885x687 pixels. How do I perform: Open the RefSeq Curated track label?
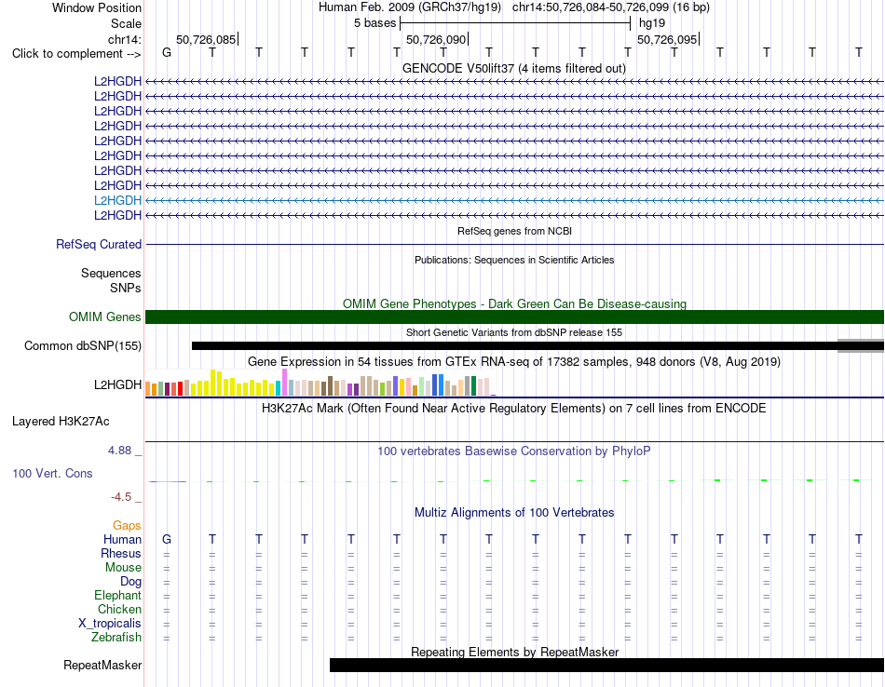pos(98,244)
